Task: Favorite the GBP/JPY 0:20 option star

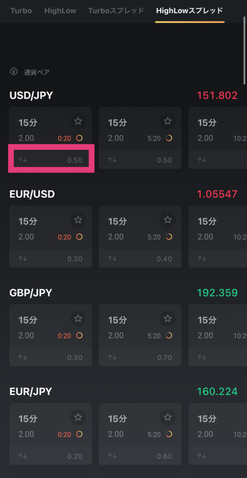Action: 78,318
